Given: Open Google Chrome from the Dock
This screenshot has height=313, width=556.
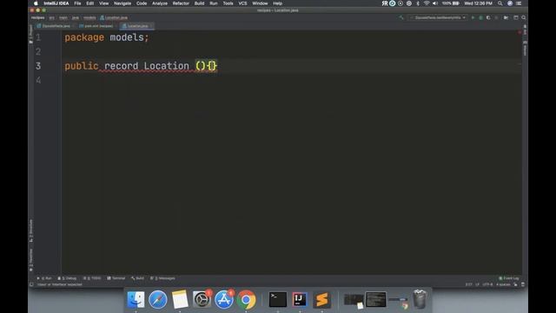Looking at the screenshot, I should click(247, 299).
